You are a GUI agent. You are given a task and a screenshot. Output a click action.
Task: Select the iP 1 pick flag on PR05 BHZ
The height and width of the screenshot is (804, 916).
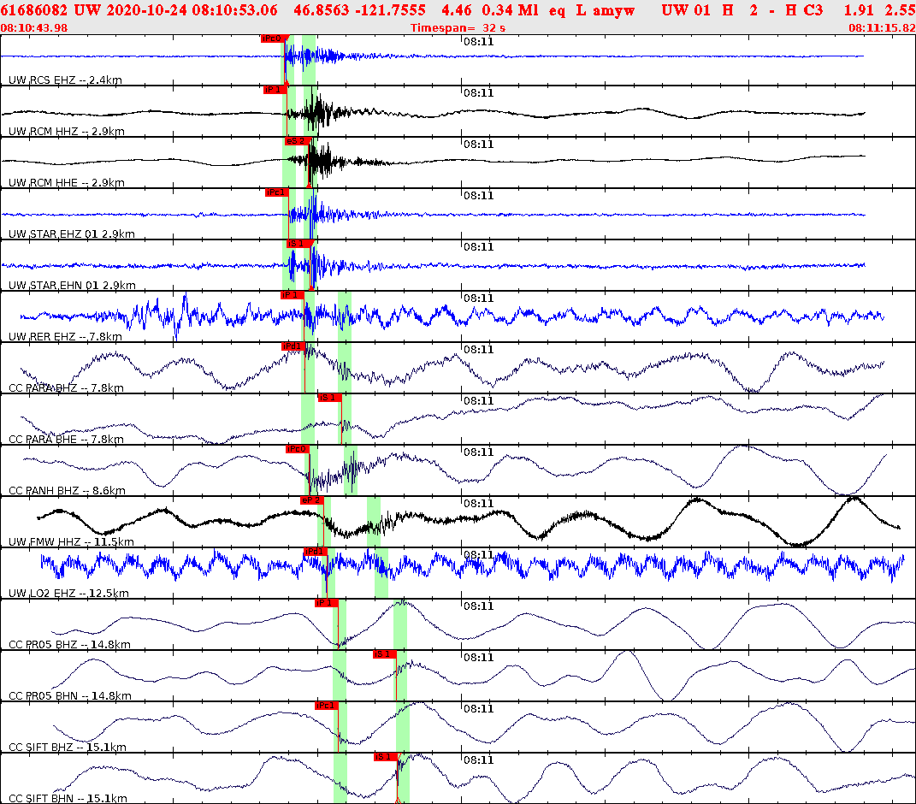[326, 603]
